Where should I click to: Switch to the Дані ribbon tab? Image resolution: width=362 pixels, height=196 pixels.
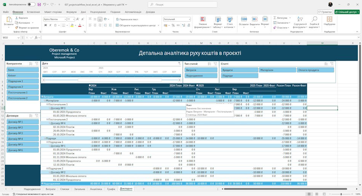click(83, 12)
